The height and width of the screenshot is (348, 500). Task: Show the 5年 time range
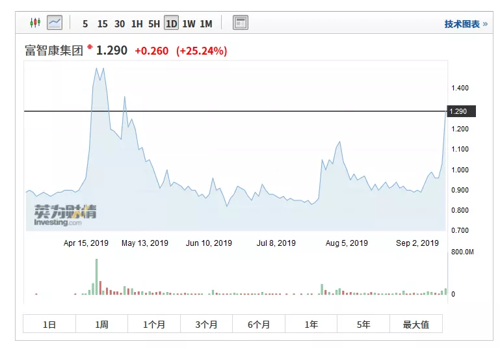[363, 324]
